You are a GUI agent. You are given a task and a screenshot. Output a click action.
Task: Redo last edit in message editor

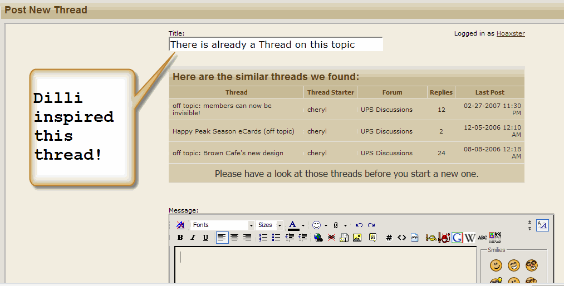371,225
